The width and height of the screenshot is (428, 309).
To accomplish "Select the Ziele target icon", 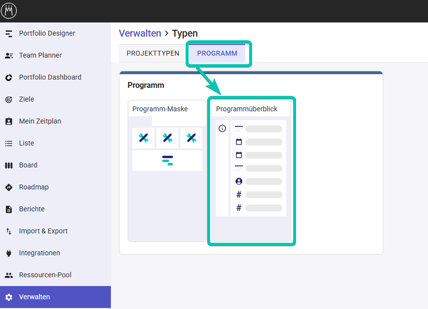I will point(9,100).
